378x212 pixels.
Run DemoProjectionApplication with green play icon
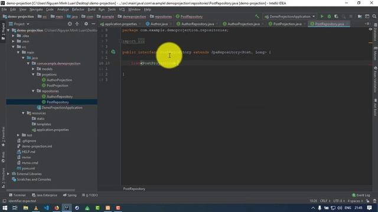tap(322, 16)
